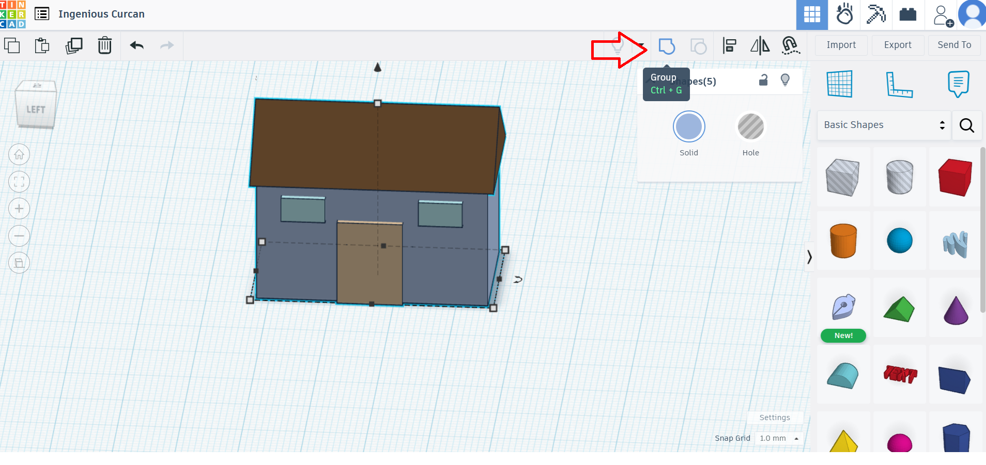Image resolution: width=986 pixels, height=465 pixels.
Task: Toggle hide selected lightbulb in inspector
Action: pos(785,80)
